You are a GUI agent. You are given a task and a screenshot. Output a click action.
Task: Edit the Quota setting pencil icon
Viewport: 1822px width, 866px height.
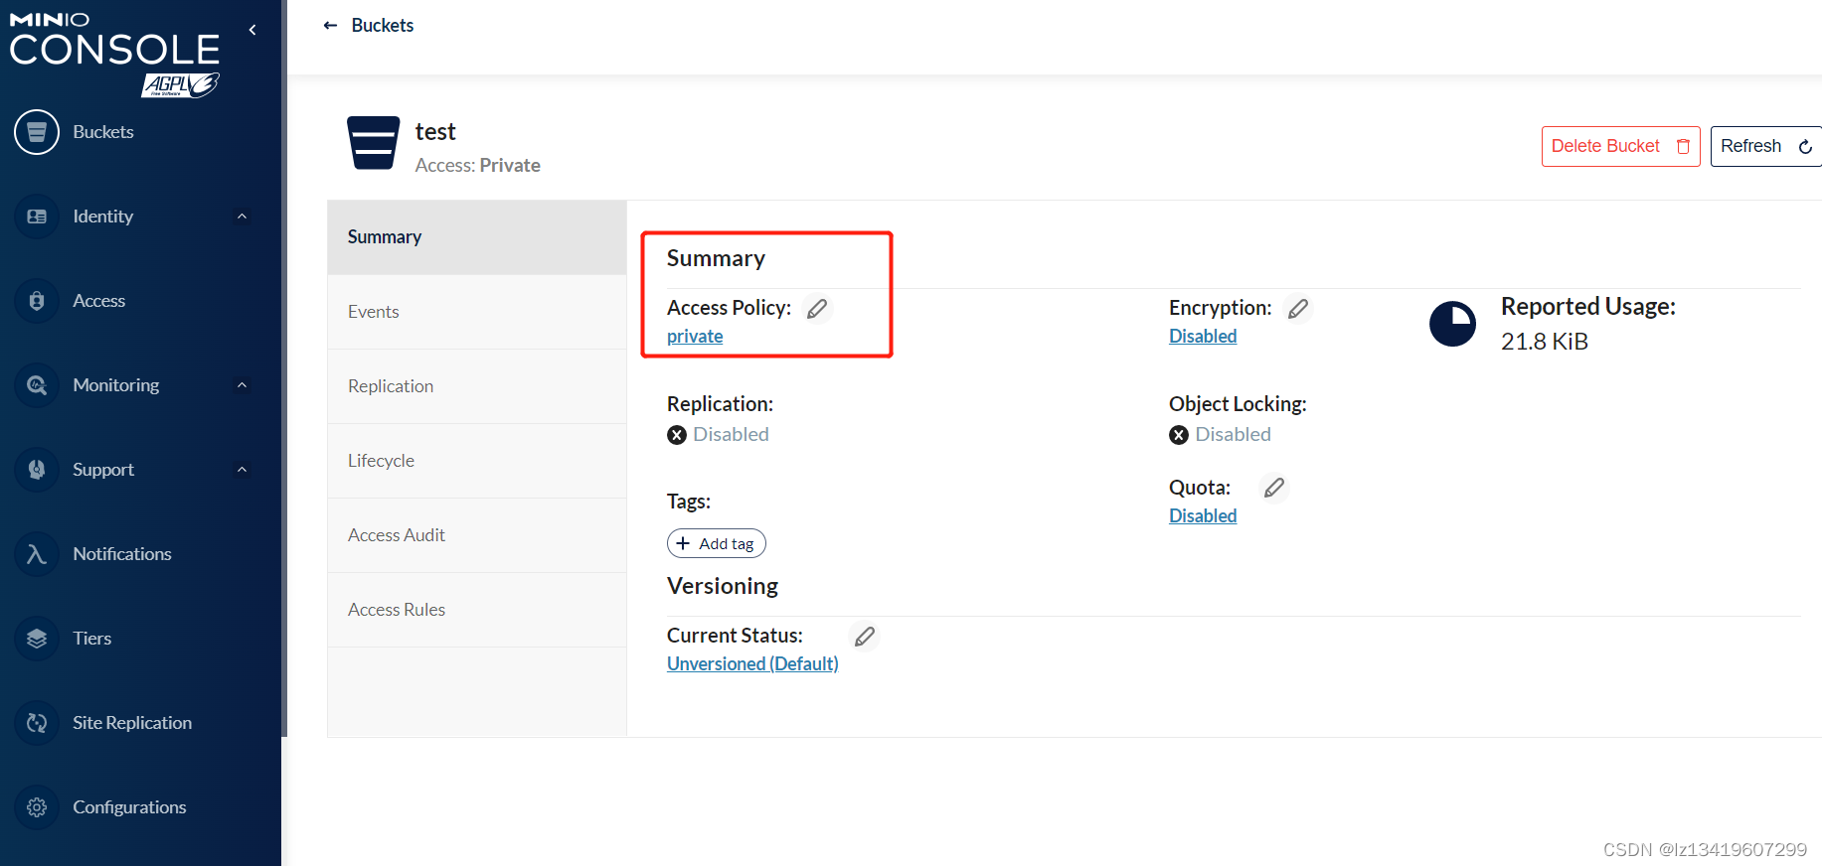coord(1273,488)
